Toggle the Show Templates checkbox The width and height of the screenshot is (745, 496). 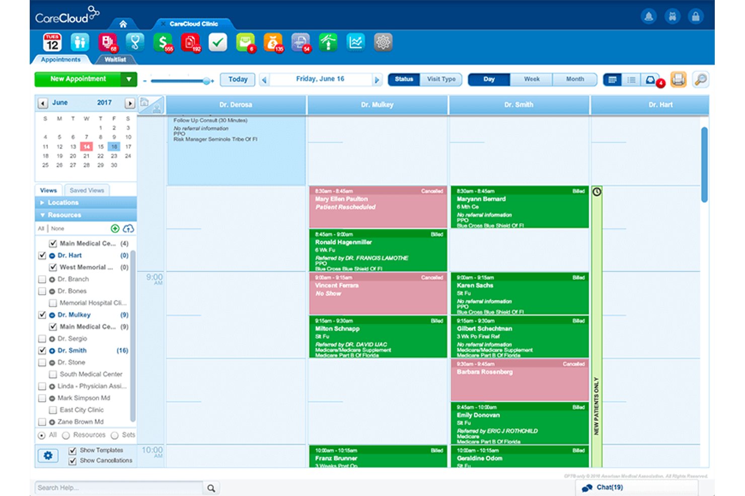72,450
